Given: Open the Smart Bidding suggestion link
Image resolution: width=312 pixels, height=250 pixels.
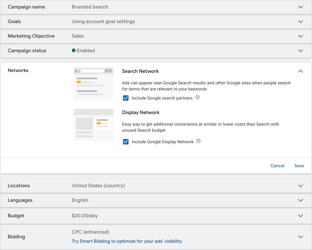Looking at the screenshot, I should 127,241.
